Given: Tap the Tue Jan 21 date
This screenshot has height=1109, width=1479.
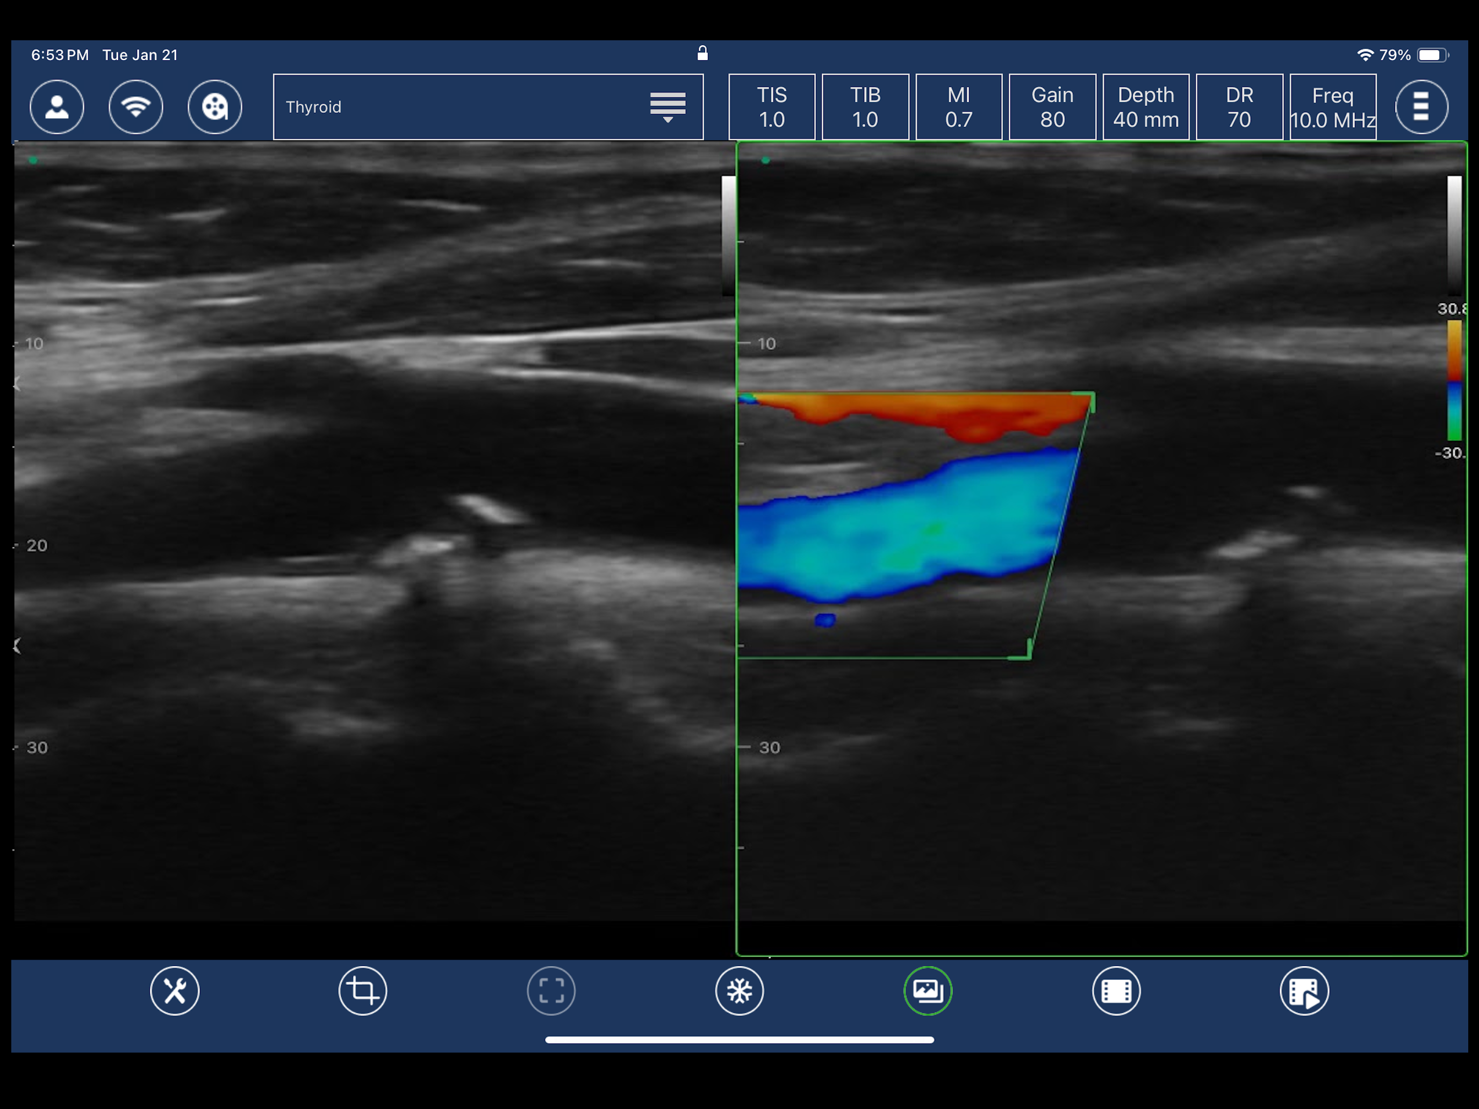Looking at the screenshot, I should (140, 55).
